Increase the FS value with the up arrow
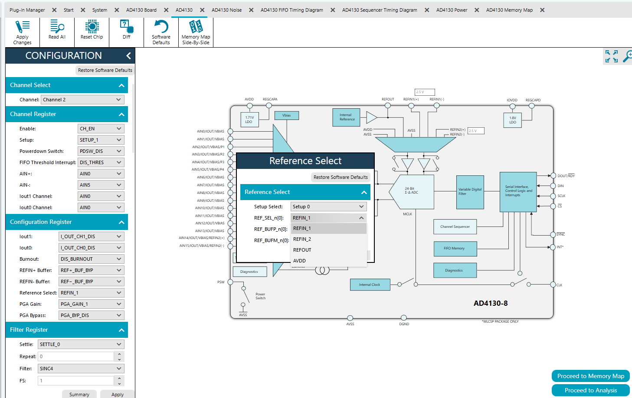Screen dimensions: 632x398 tap(119, 379)
